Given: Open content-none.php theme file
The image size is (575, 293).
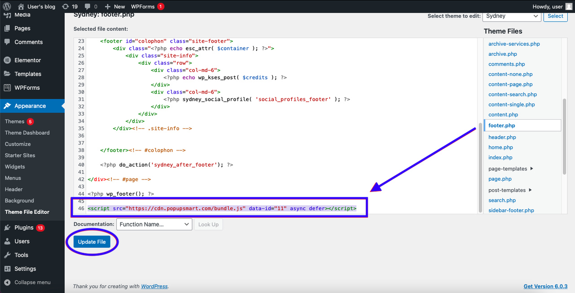Looking at the screenshot, I should click(510, 74).
